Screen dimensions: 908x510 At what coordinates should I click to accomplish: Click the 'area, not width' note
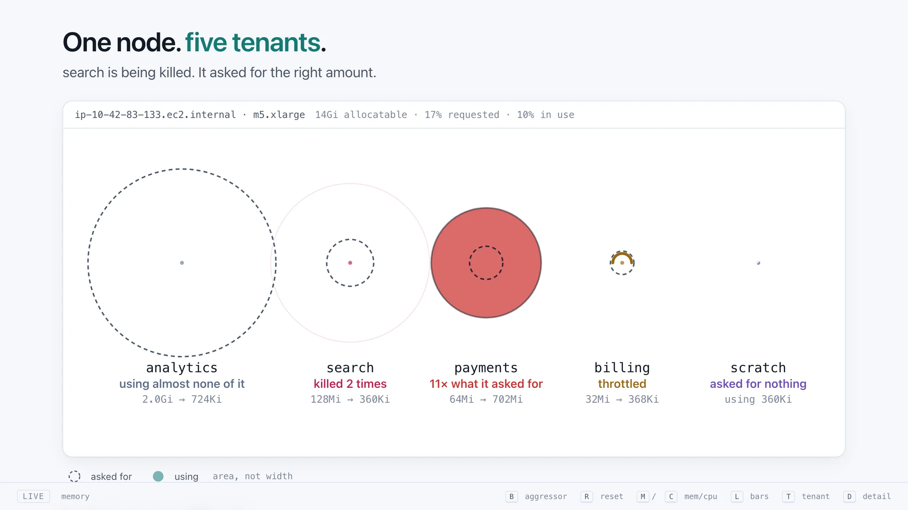coord(253,476)
